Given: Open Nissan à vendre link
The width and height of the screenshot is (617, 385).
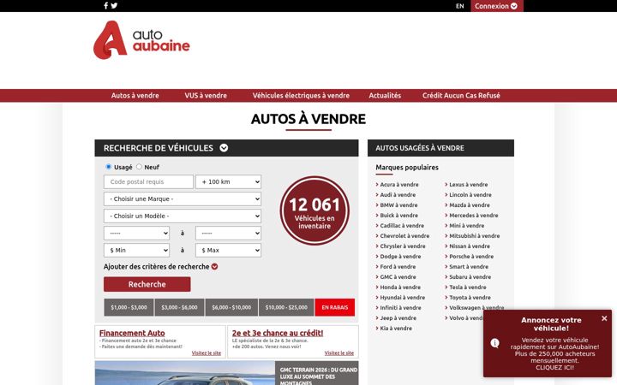Looking at the screenshot, I should pos(470,246).
